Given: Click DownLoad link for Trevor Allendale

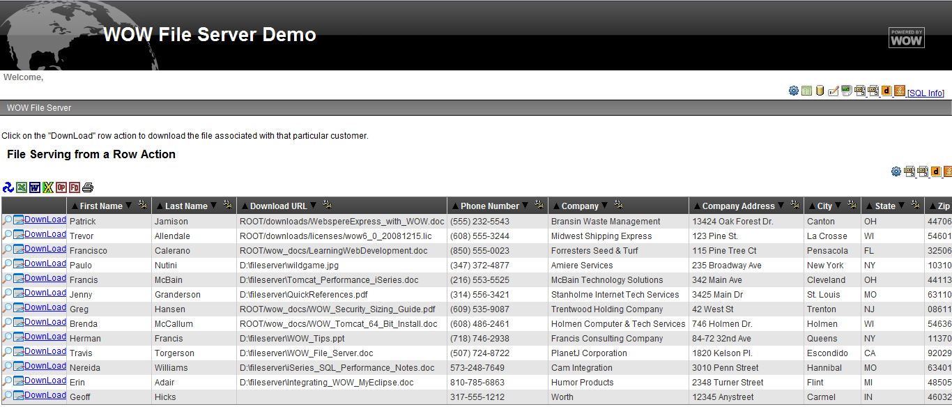Looking at the screenshot, I should click(45, 234).
